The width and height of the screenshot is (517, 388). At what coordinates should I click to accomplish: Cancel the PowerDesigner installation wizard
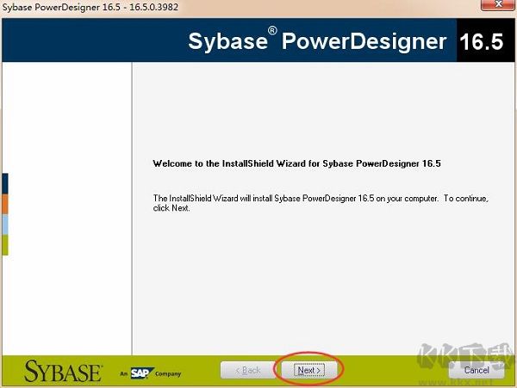click(477, 370)
